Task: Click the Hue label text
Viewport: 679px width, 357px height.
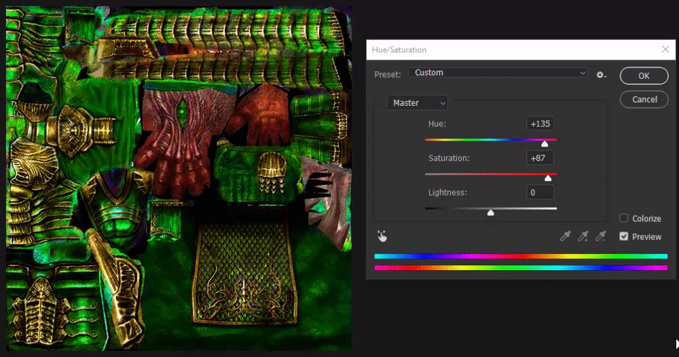Action: click(x=437, y=124)
